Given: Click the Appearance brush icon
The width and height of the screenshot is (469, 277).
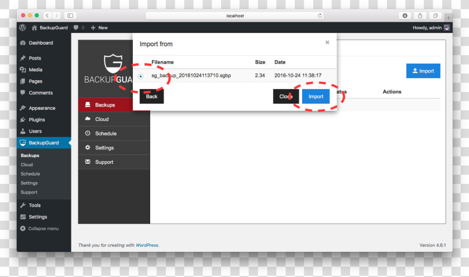Looking at the screenshot, I should (x=23, y=108).
